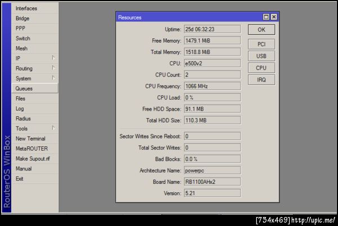Select PPP in the sidebar

coord(35,28)
